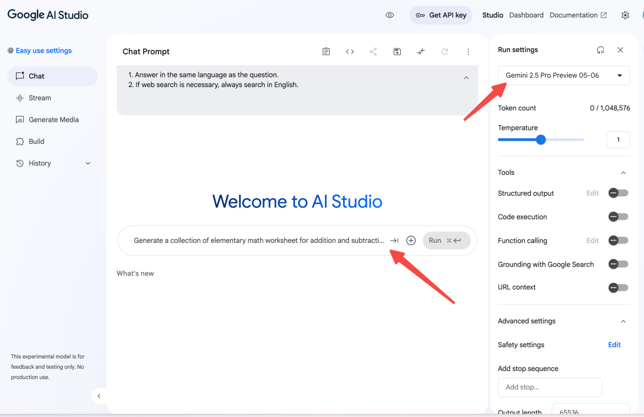
Task: Click Edit next to Function calling
Action: pyautogui.click(x=592, y=240)
